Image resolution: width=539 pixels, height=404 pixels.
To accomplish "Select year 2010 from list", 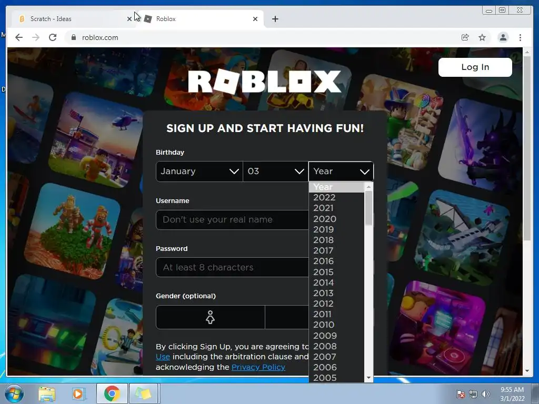I will (336, 325).
